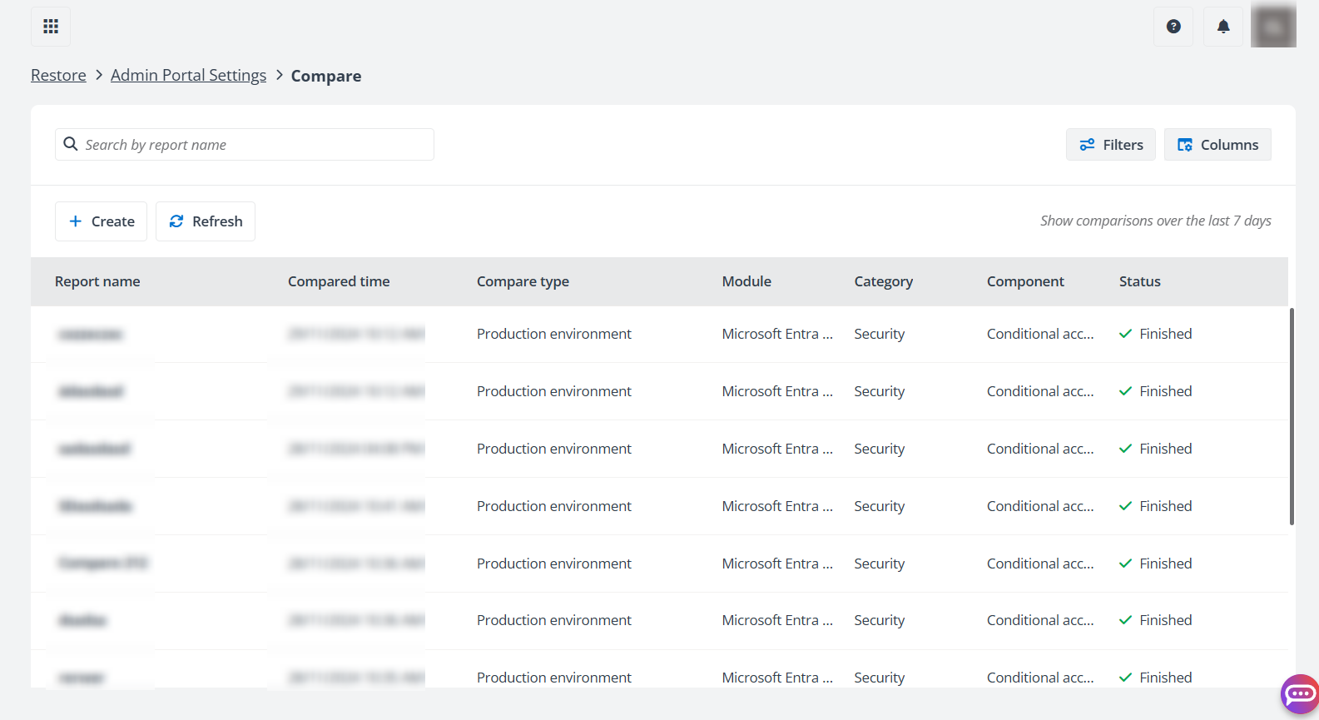Screen dimensions: 1319x720
Task: Sort by Compare type column header
Action: pyautogui.click(x=523, y=281)
